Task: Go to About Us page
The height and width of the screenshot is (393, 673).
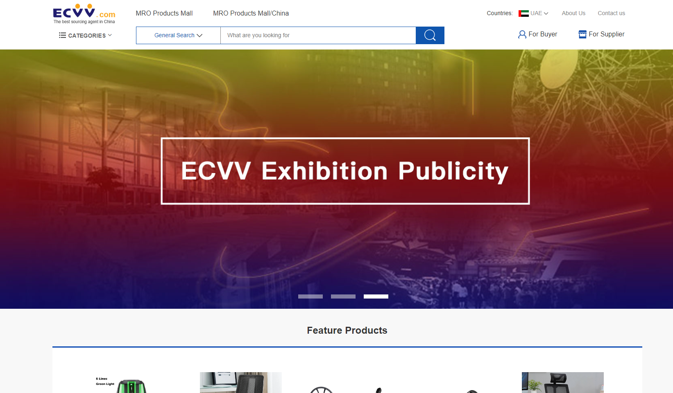Action: pyautogui.click(x=573, y=13)
